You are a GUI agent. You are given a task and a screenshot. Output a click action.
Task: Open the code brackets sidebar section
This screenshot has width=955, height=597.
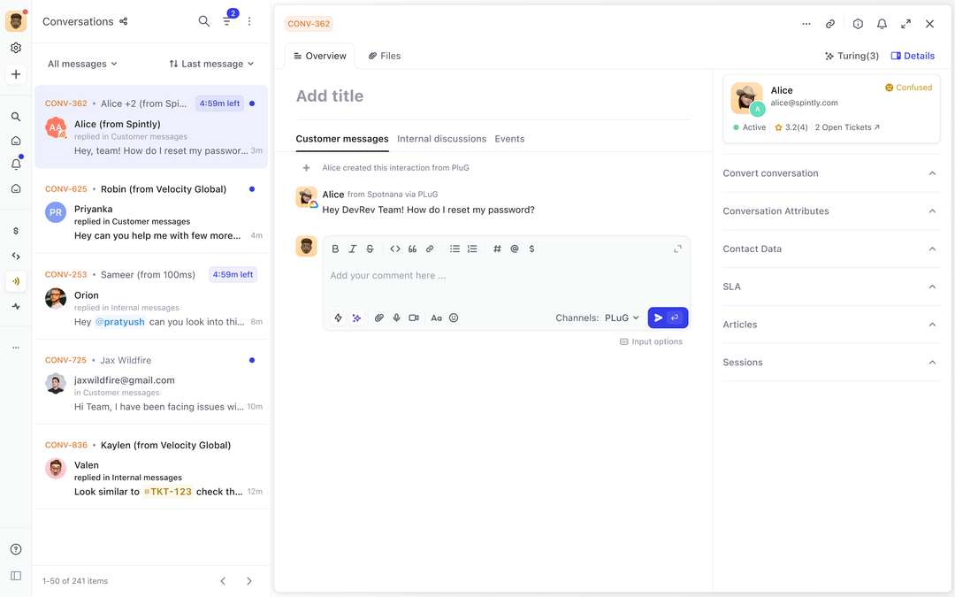tap(16, 256)
